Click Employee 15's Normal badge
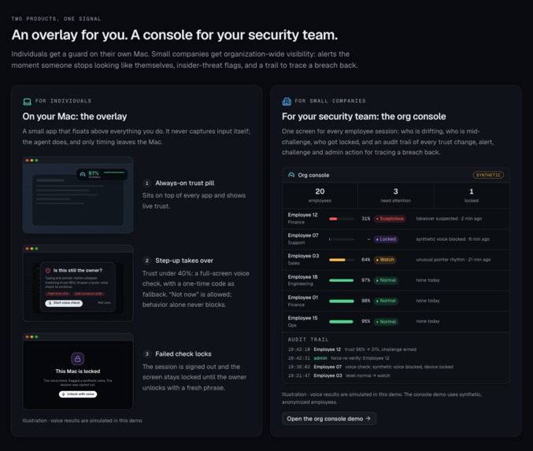533x451 pixels. pyautogui.click(x=386, y=321)
